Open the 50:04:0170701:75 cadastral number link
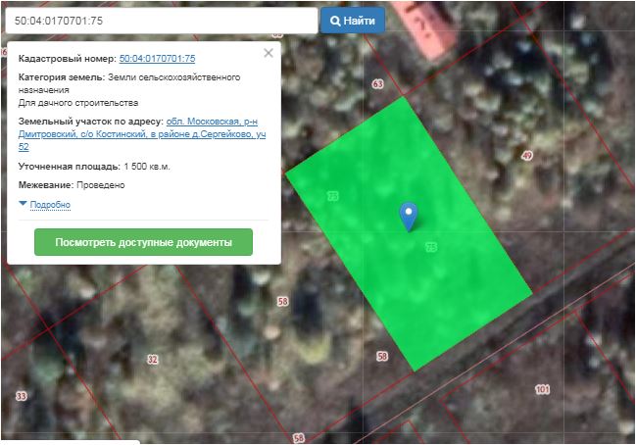The image size is (636, 445). coord(157,60)
